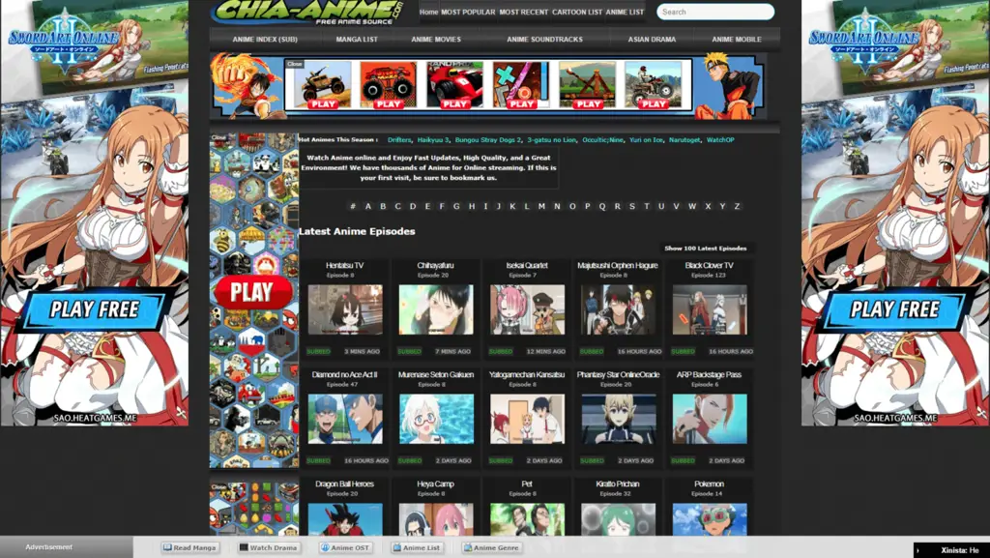The image size is (990, 558).
Task: Open Chihayafuru episode 20 thumbnail
Action: click(436, 309)
